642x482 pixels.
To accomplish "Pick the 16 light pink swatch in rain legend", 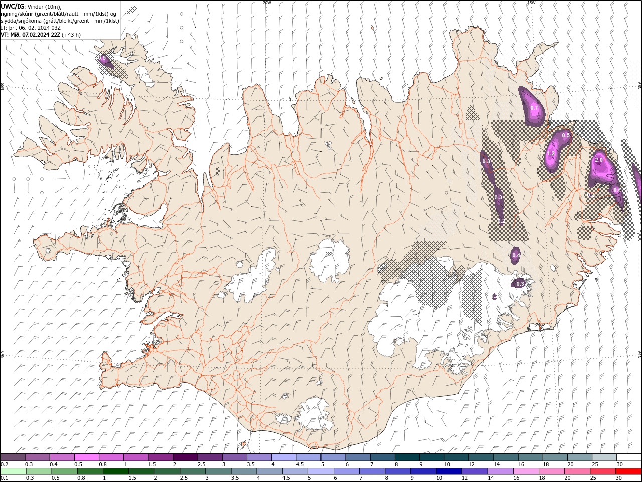I will pos(525,471).
